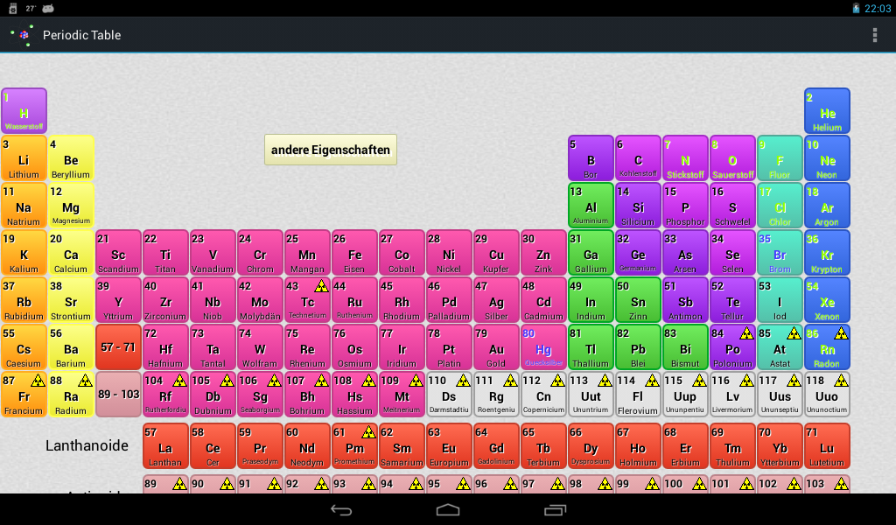Choose the Aluminium (Al) tile
This screenshot has width=896, height=525.
click(591, 206)
